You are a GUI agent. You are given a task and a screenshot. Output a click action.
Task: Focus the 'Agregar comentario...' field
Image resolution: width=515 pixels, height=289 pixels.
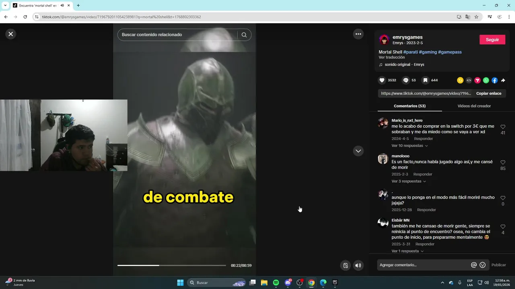pos(423,265)
